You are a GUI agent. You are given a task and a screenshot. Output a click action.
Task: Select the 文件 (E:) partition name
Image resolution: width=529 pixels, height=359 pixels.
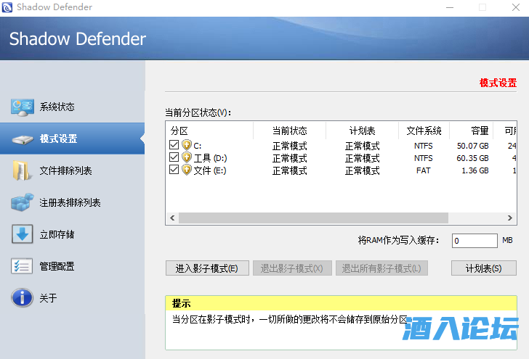(210, 170)
